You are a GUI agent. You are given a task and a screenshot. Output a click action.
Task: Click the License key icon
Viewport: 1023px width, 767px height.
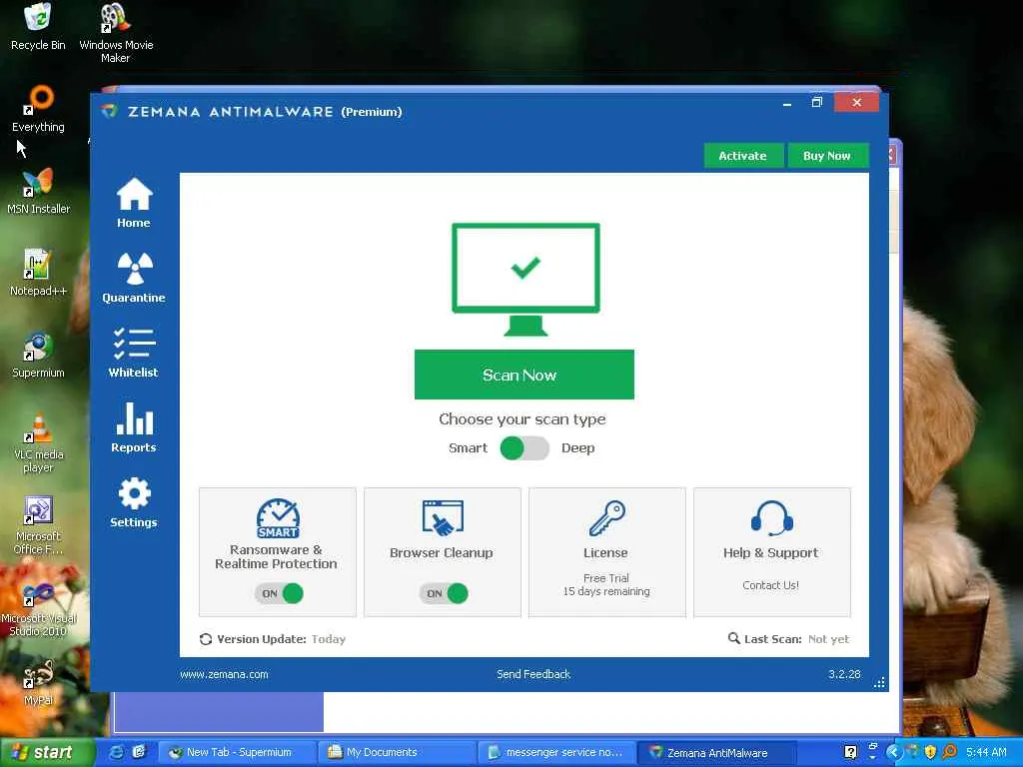(607, 518)
